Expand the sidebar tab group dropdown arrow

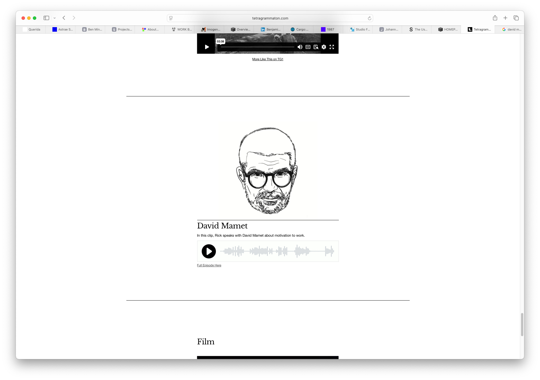pos(55,18)
